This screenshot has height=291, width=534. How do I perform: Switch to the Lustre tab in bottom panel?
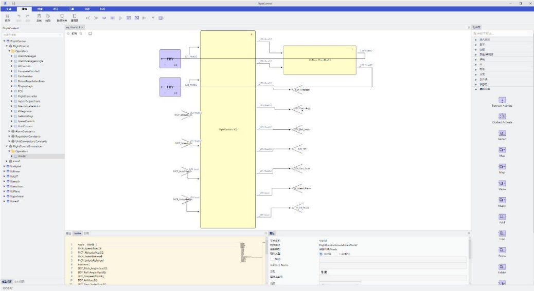(x=78, y=234)
